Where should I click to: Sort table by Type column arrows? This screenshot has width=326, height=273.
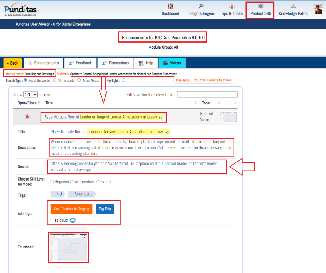(219, 103)
